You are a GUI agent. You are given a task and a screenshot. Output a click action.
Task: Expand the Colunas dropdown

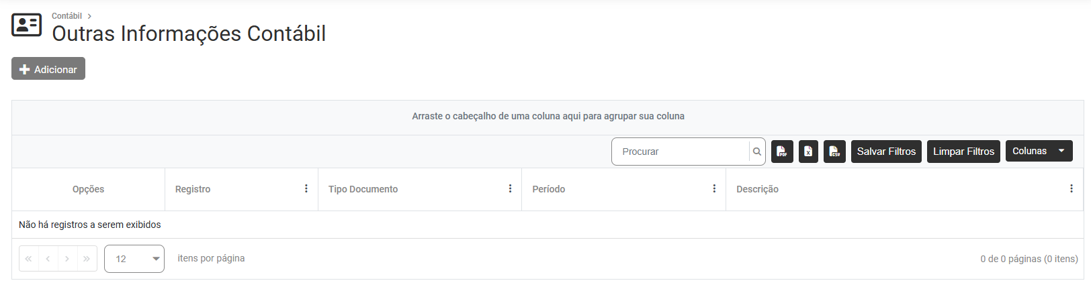point(1061,151)
